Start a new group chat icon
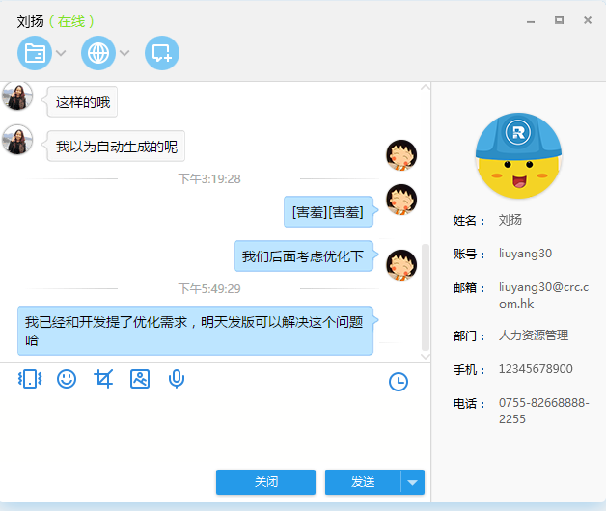Screen dimensions: 606x511 click(x=161, y=53)
